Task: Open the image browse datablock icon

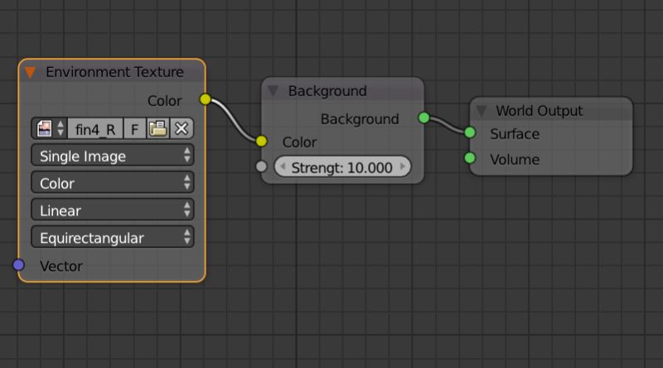Action: pos(49,128)
